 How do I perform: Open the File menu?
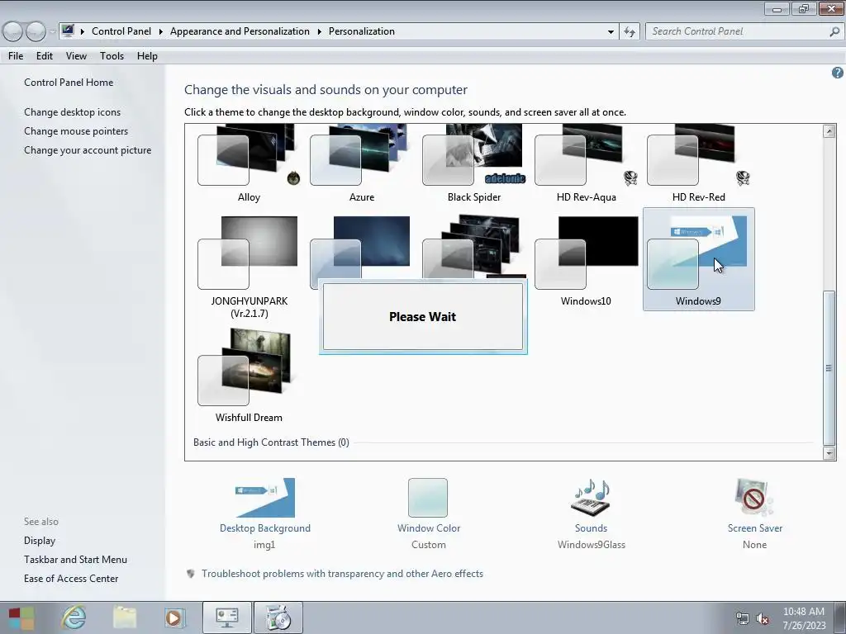point(16,56)
